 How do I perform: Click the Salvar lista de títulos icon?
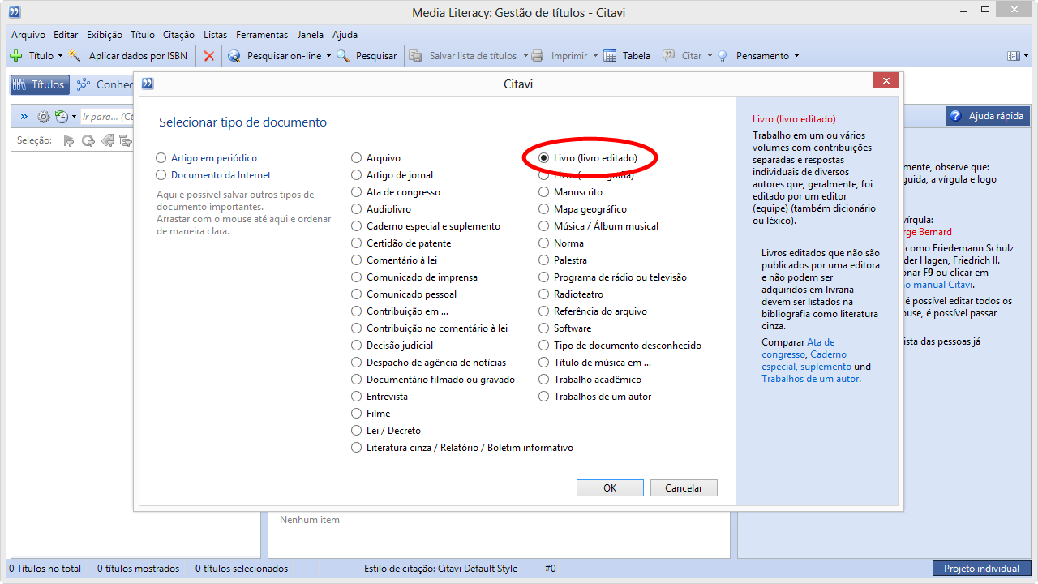(415, 56)
